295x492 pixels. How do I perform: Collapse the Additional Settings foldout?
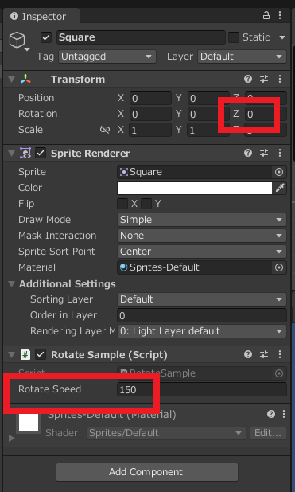pos(12,284)
